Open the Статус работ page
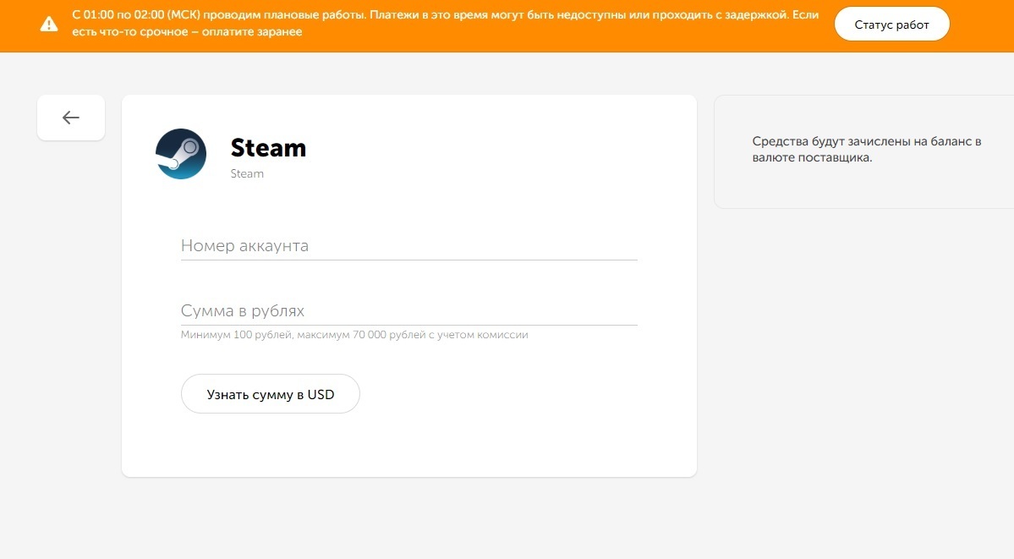The height and width of the screenshot is (559, 1014). [x=891, y=25]
